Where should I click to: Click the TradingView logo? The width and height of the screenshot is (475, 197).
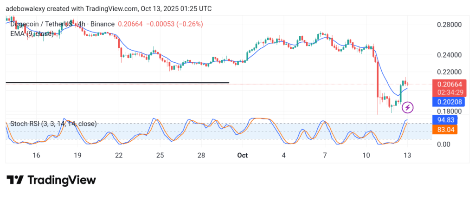click(x=51, y=180)
